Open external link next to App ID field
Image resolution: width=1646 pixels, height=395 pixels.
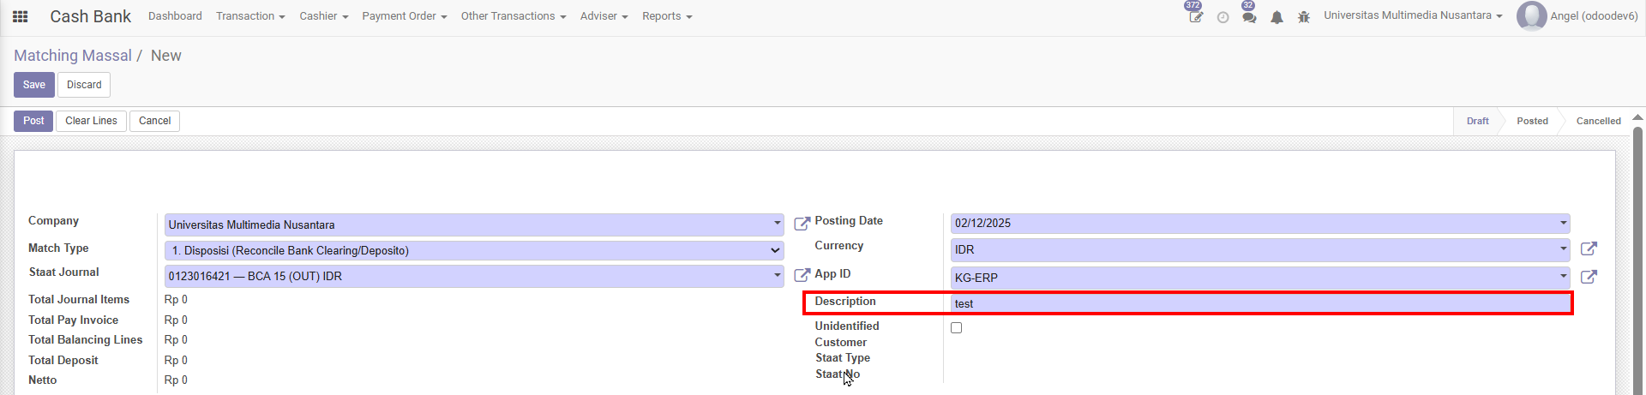point(1589,277)
